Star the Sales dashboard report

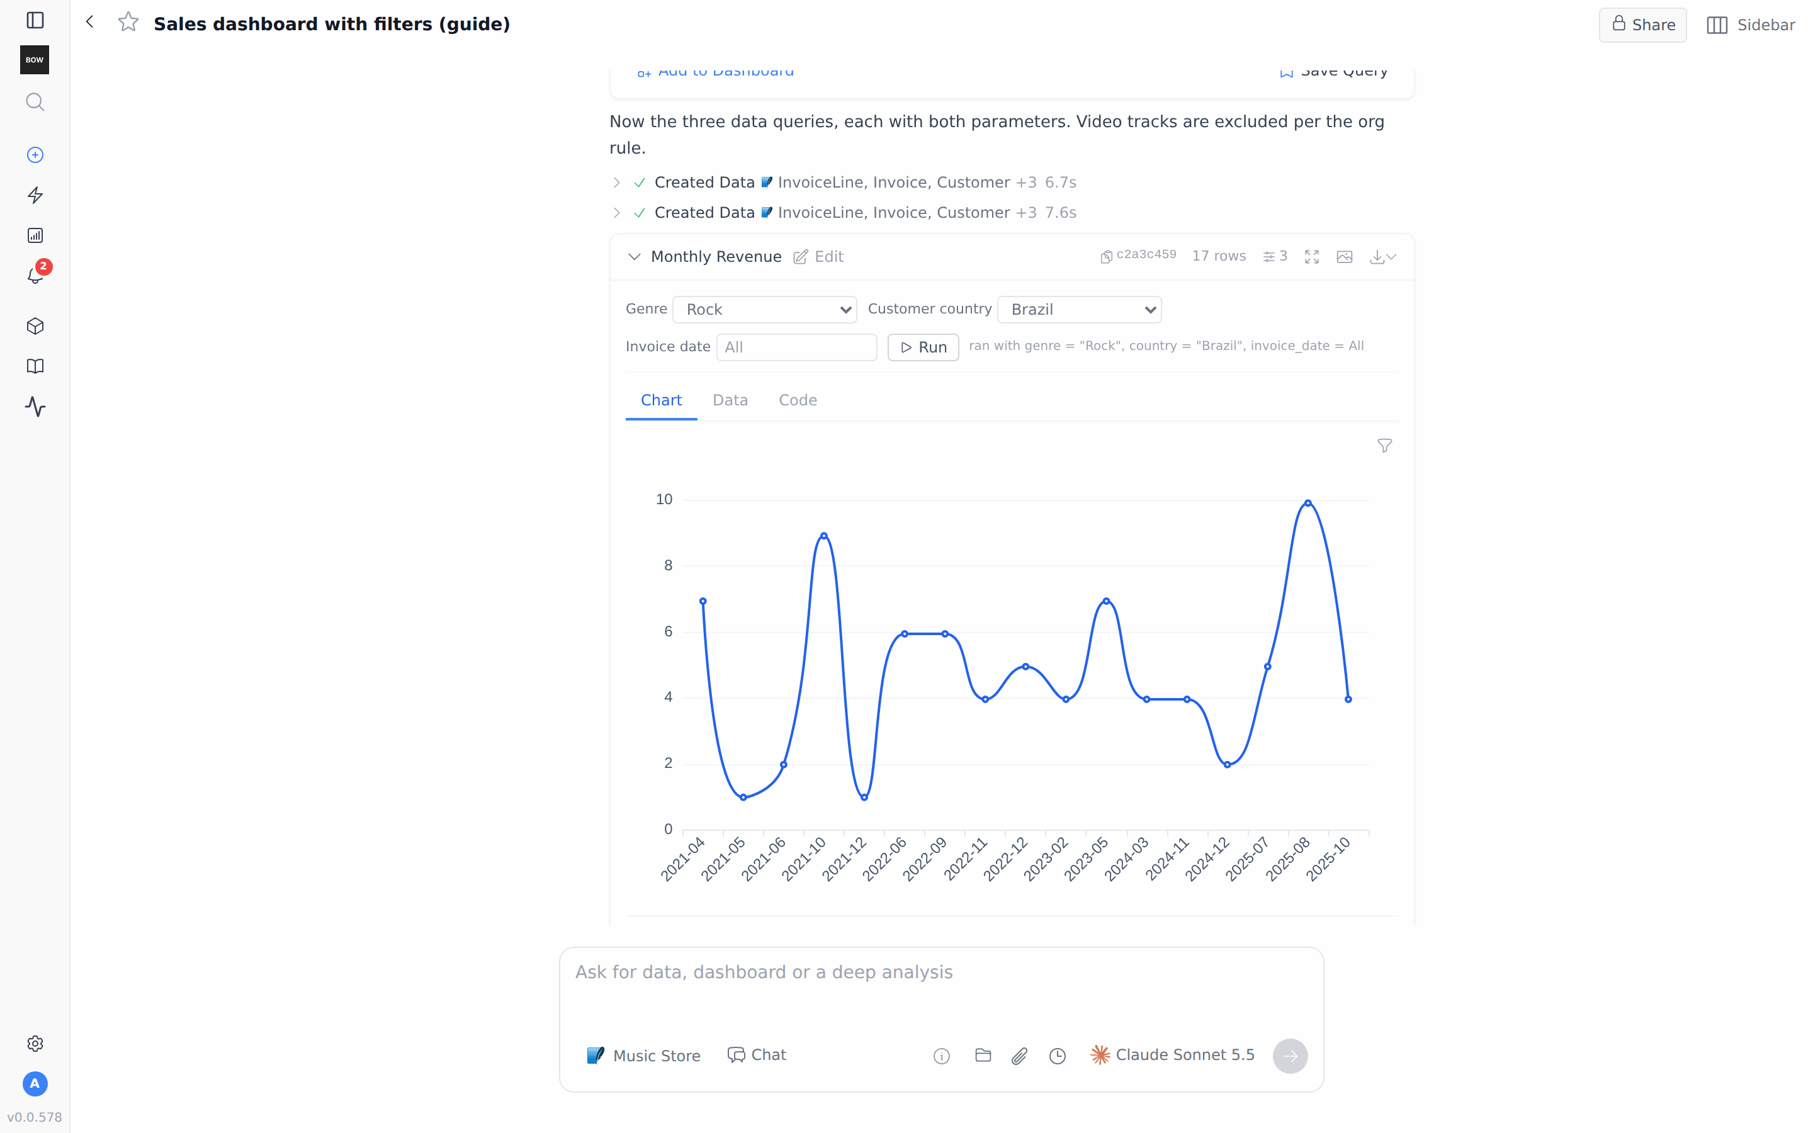pyautogui.click(x=129, y=23)
